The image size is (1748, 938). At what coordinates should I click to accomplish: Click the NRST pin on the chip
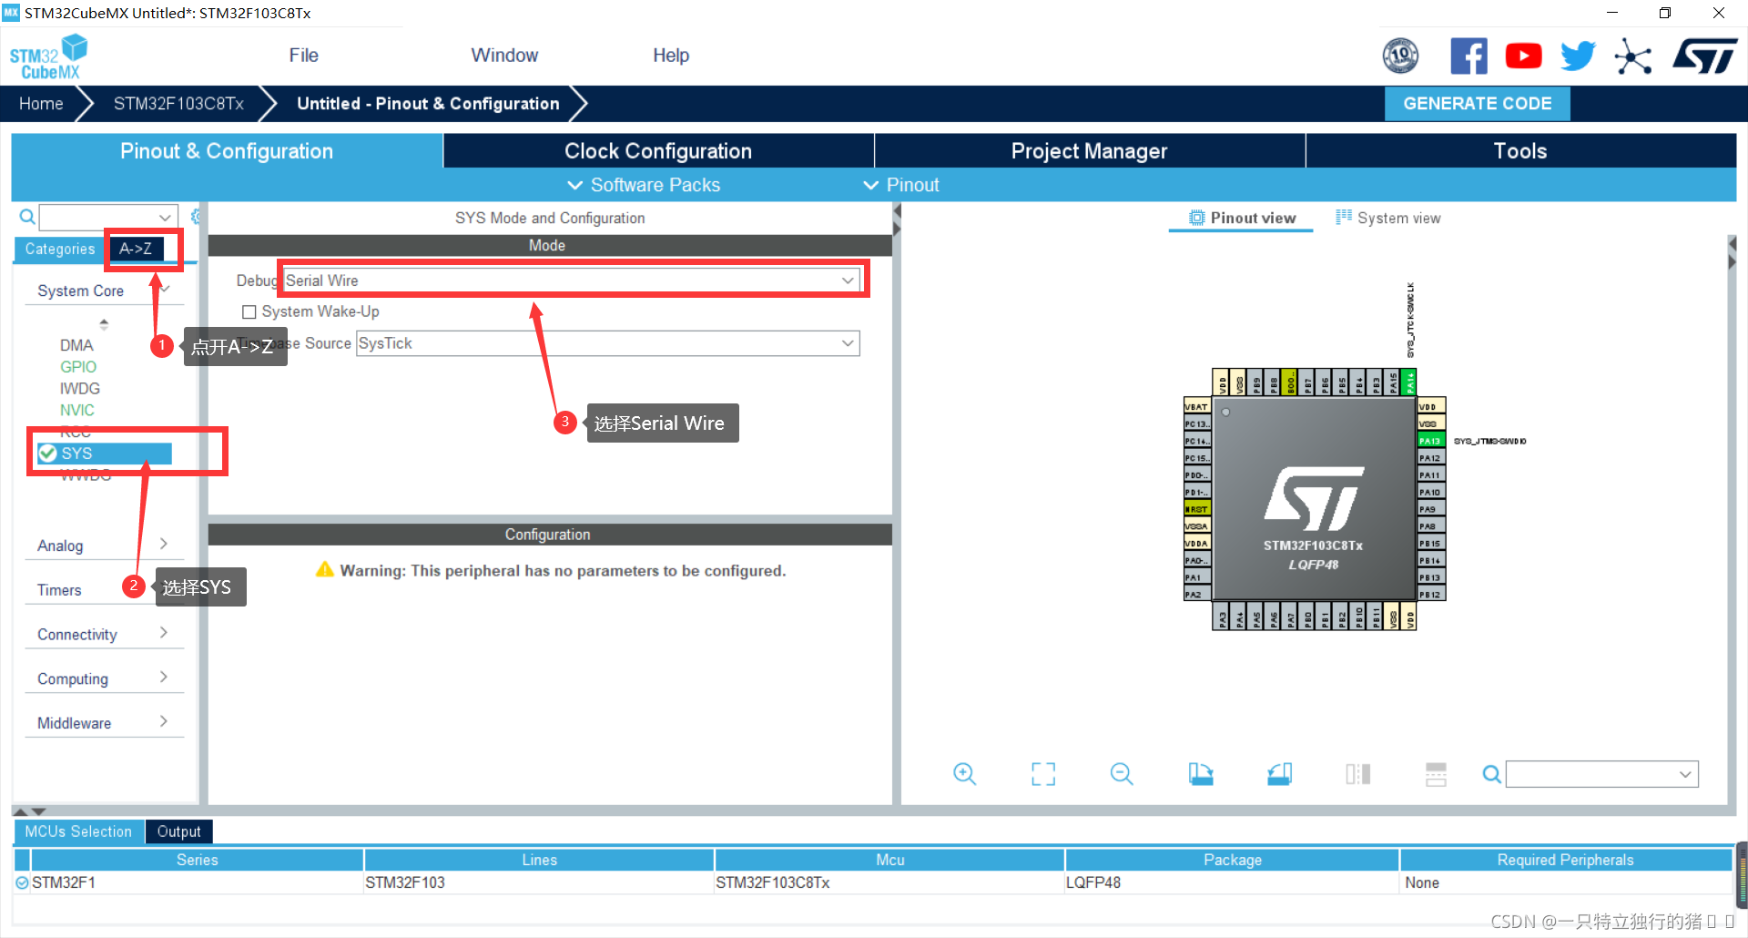(1197, 509)
